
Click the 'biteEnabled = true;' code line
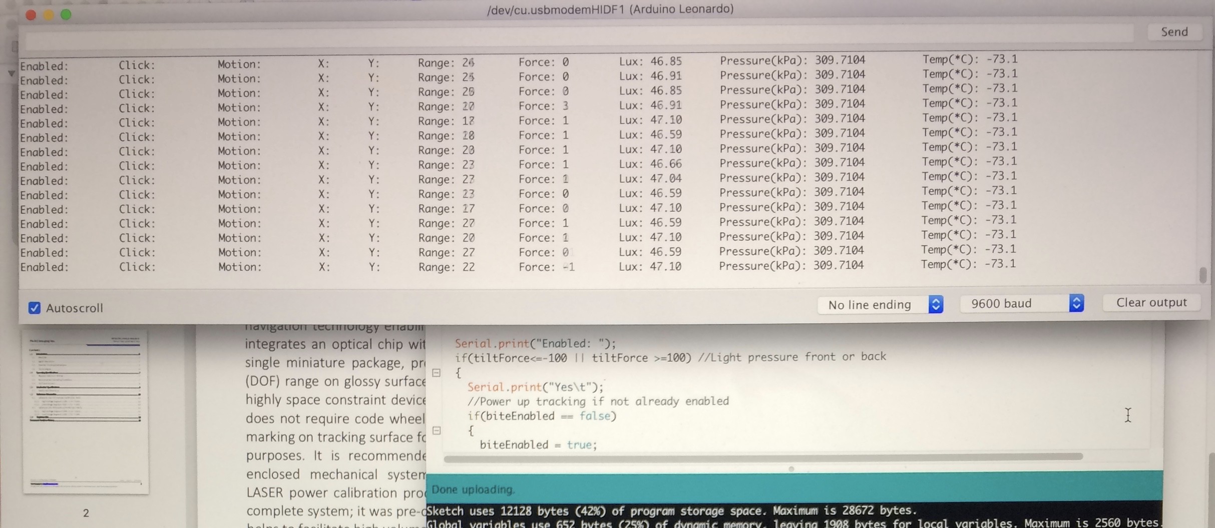tap(538, 444)
